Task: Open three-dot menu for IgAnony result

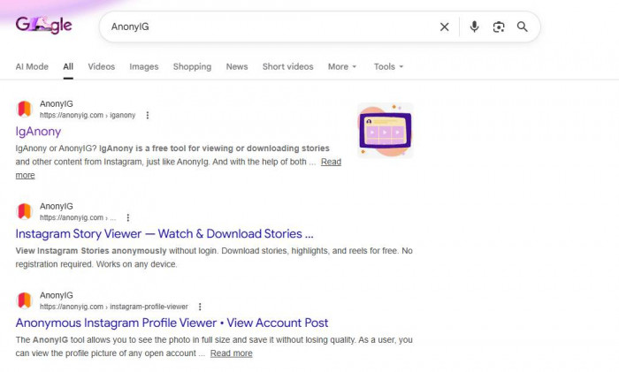Action: (148, 115)
